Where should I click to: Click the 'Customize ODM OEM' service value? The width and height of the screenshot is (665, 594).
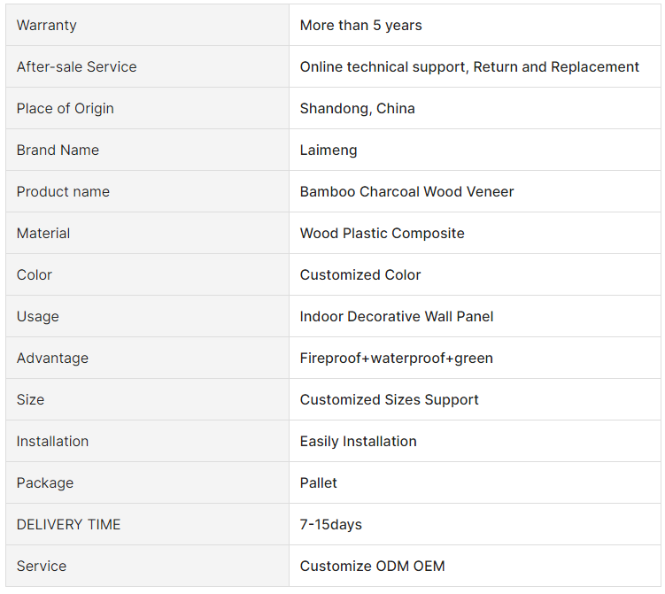pos(372,567)
